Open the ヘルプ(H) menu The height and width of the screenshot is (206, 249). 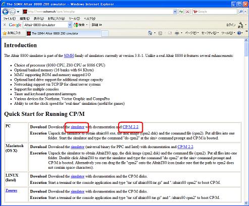tap(89, 19)
